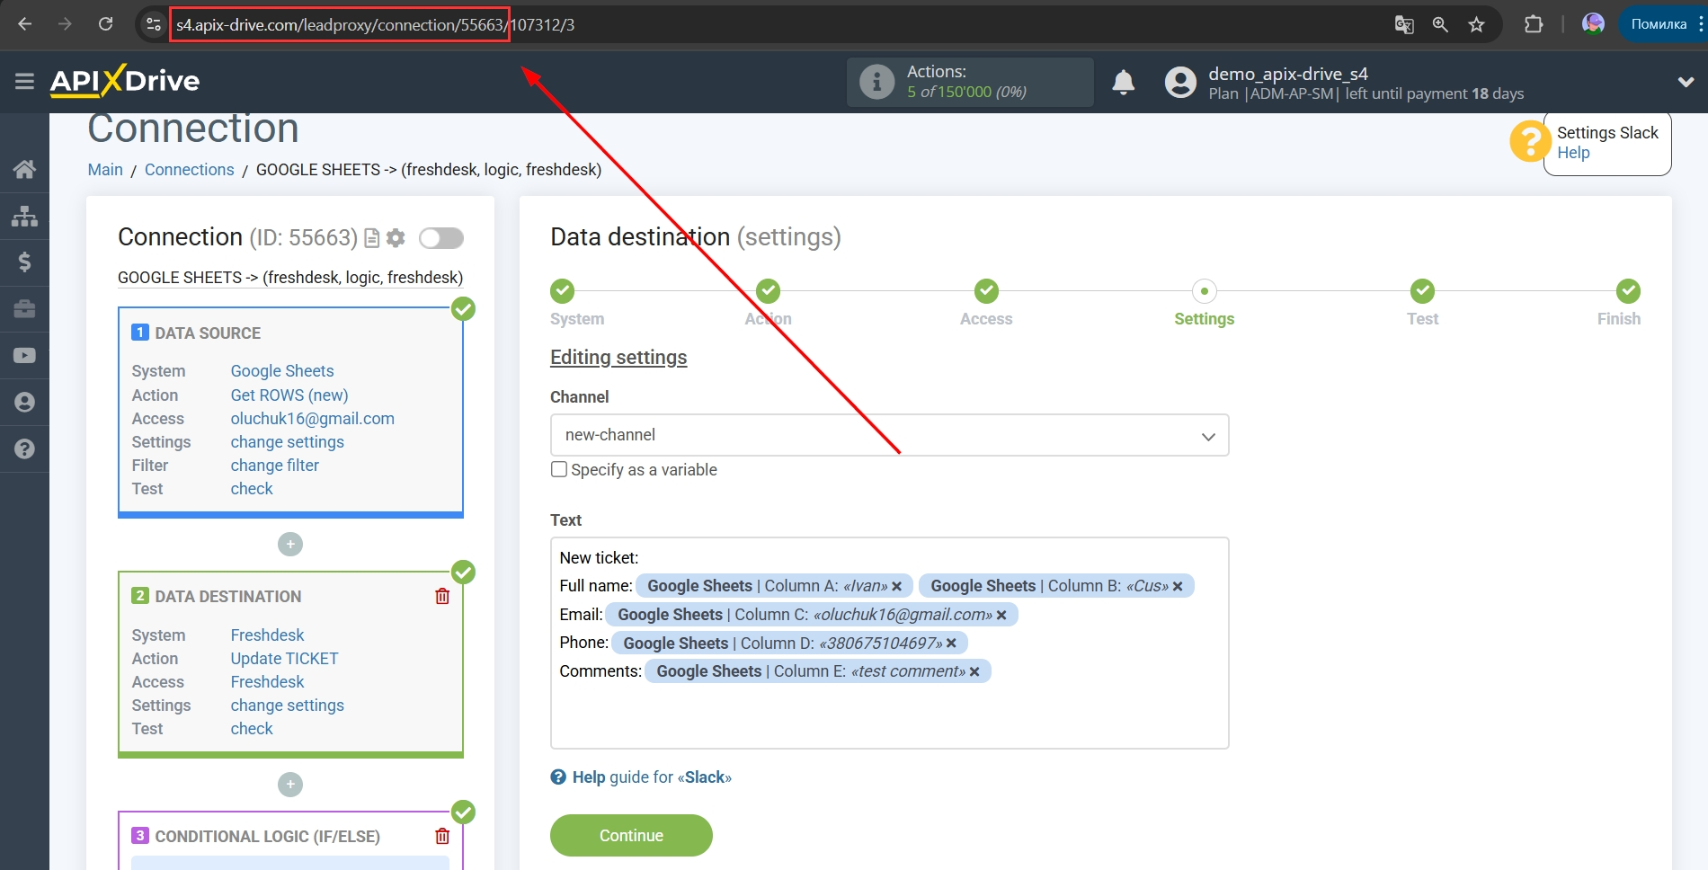
Task: Open Main breadcrumb link
Action: [105, 170]
